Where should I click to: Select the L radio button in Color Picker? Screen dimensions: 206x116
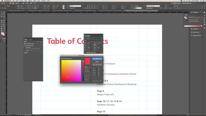coord(86,75)
